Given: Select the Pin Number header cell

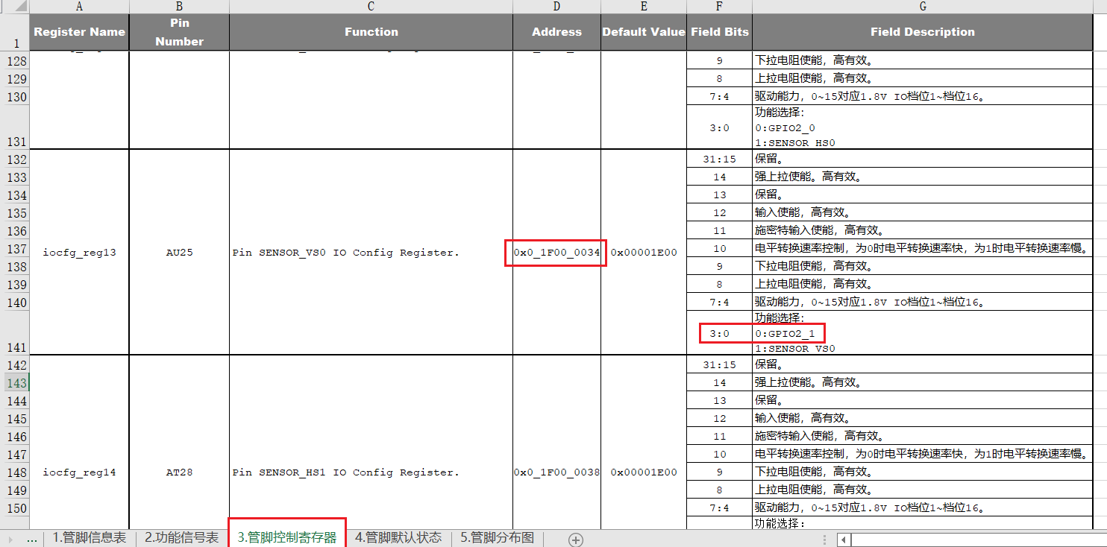Looking at the screenshot, I should 179,32.
